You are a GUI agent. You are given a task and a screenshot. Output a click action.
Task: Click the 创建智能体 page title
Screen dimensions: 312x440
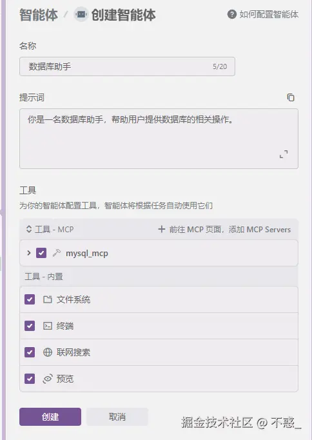124,15
